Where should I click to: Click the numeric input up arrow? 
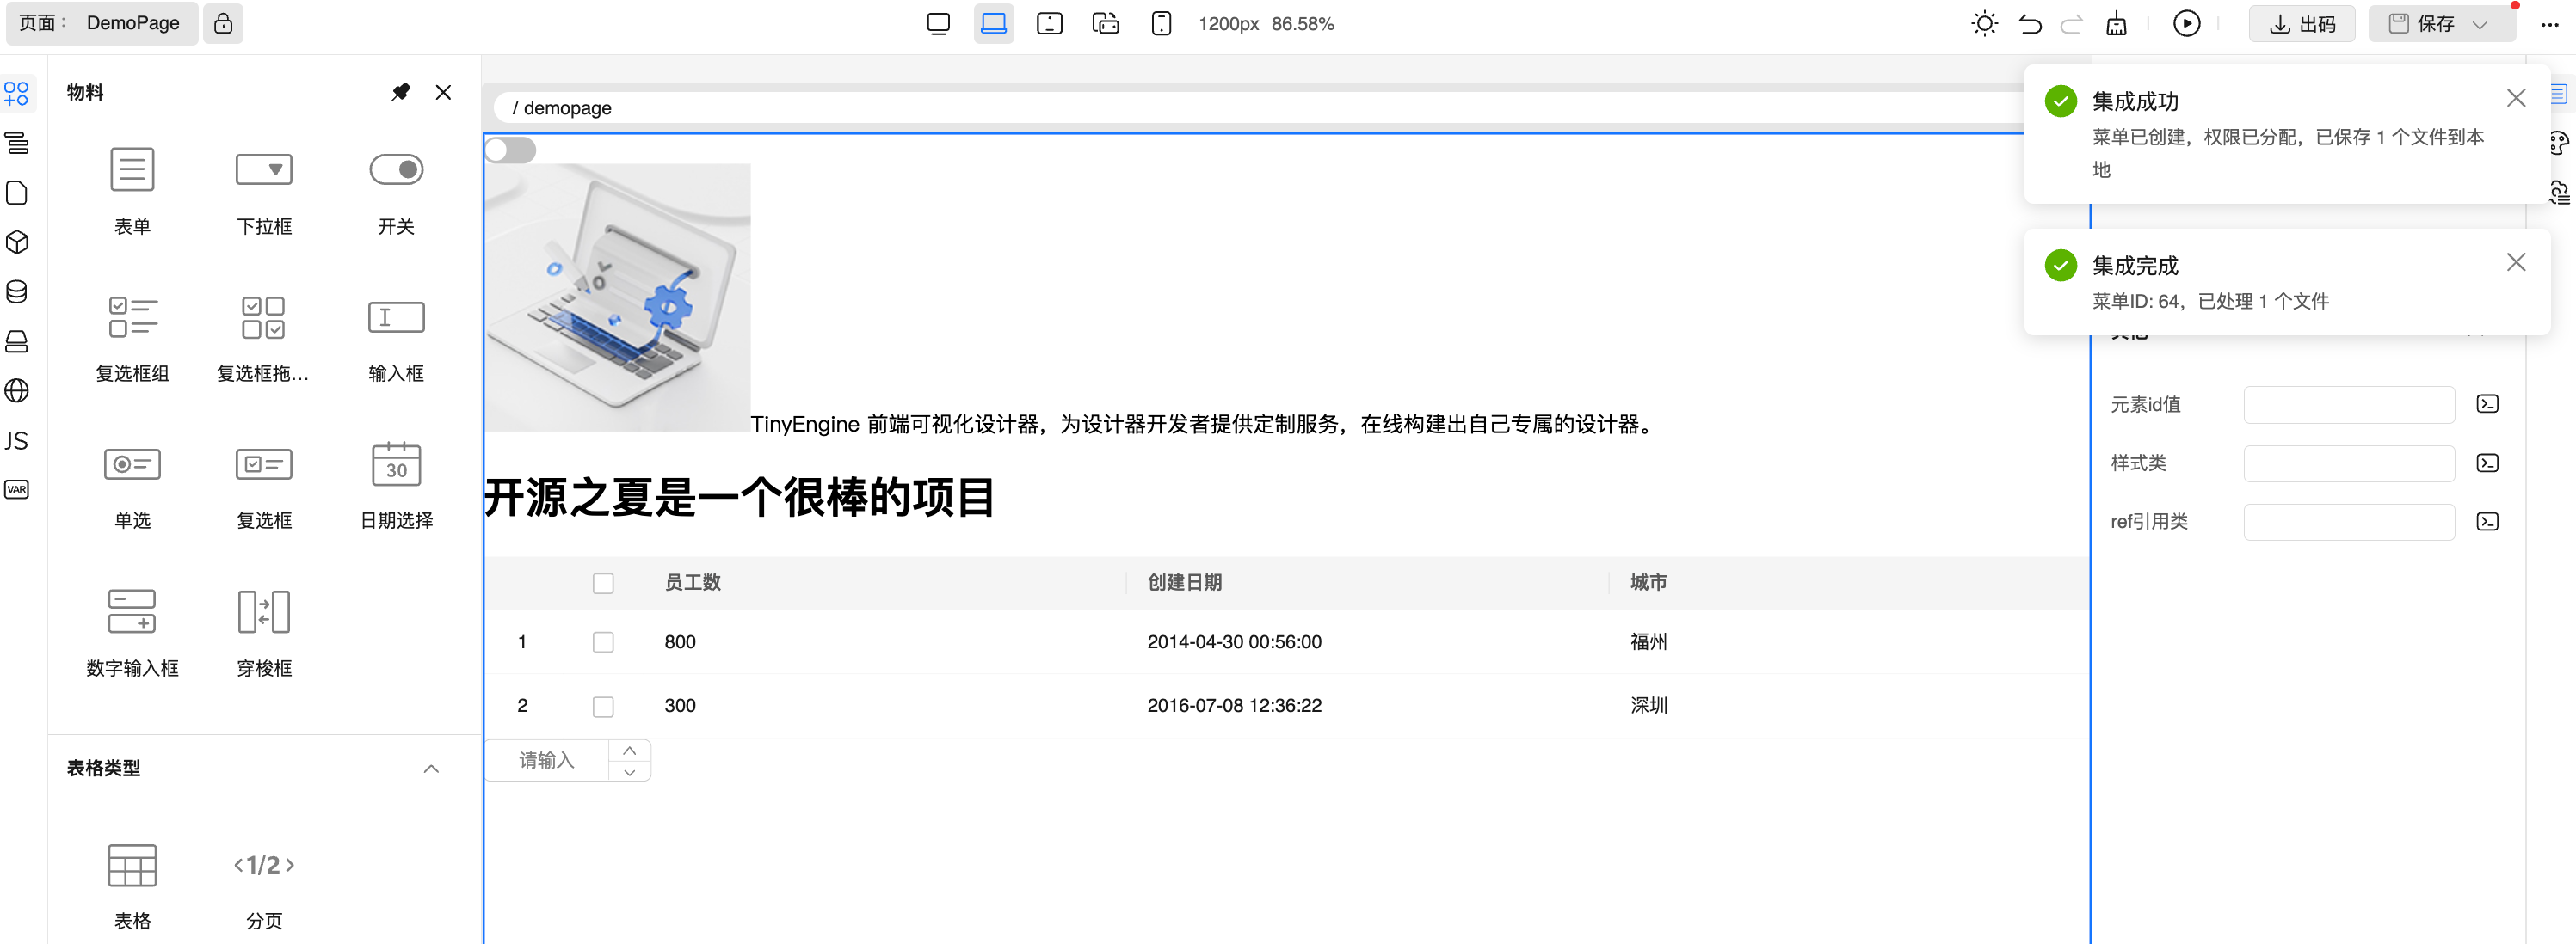(629, 751)
